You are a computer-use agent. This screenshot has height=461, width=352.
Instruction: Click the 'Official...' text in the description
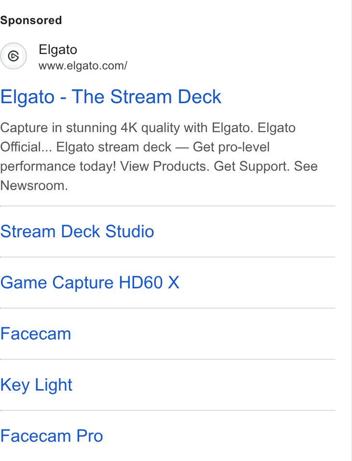coord(26,147)
